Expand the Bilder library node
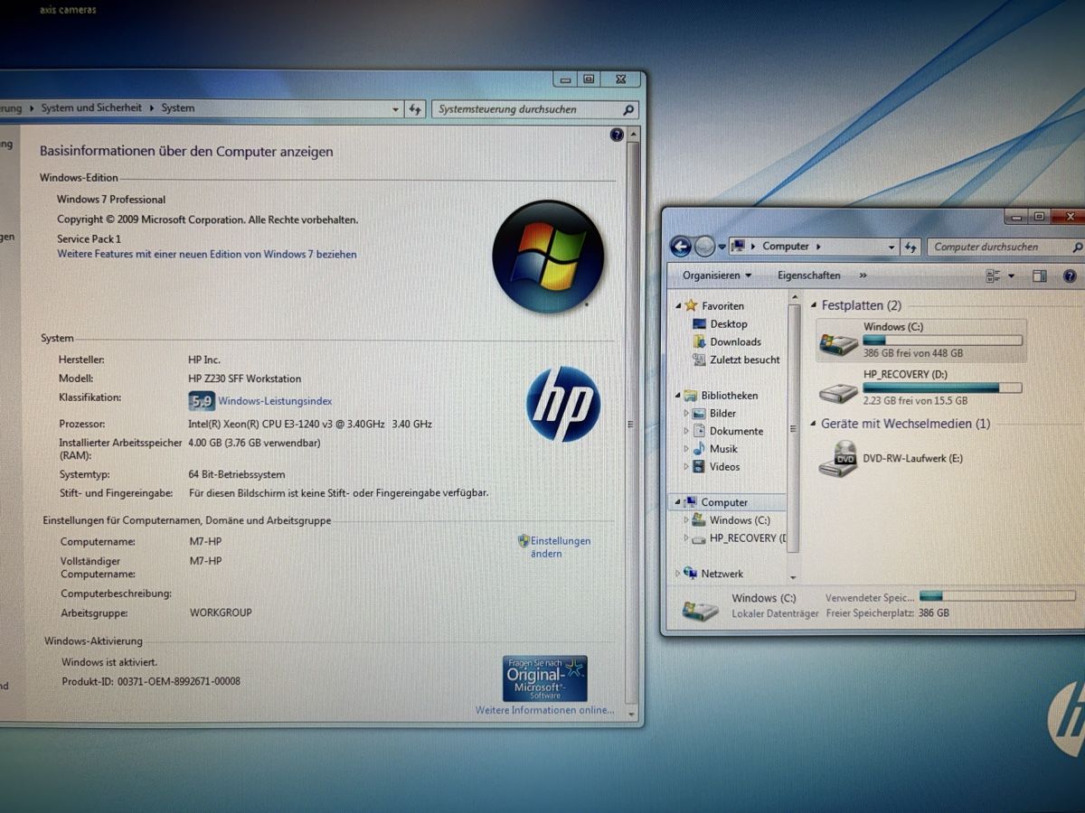Viewport: 1085px width, 813px height. pyautogui.click(x=687, y=414)
